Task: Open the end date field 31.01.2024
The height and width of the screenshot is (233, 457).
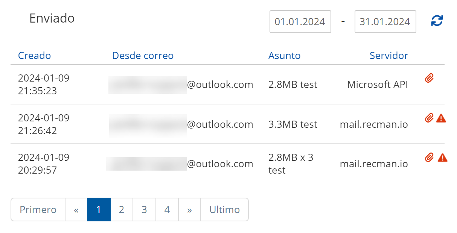Action: [x=385, y=21]
